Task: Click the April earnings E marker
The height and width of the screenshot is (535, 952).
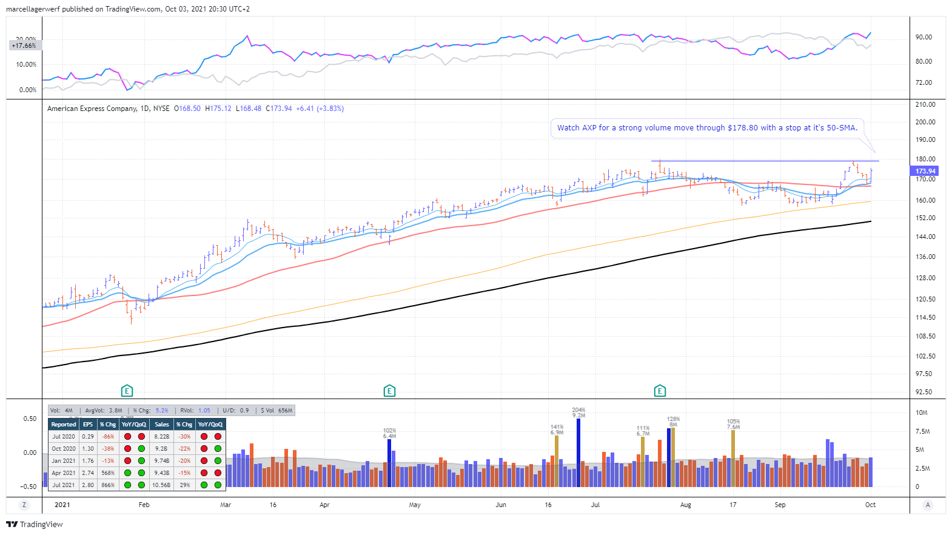Action: (389, 391)
